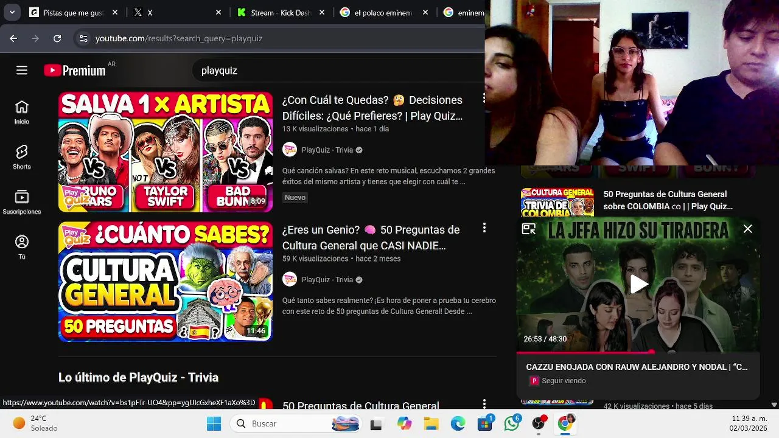Switch to the Pistas que me gust tab

[74, 12]
